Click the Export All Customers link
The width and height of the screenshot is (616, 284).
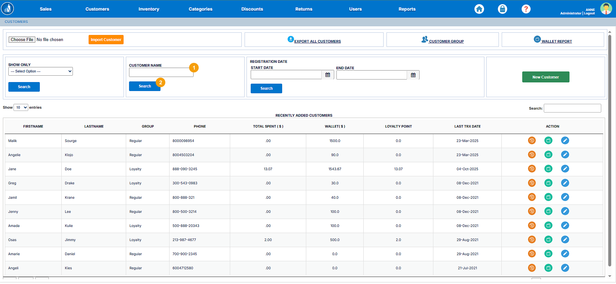(x=317, y=41)
